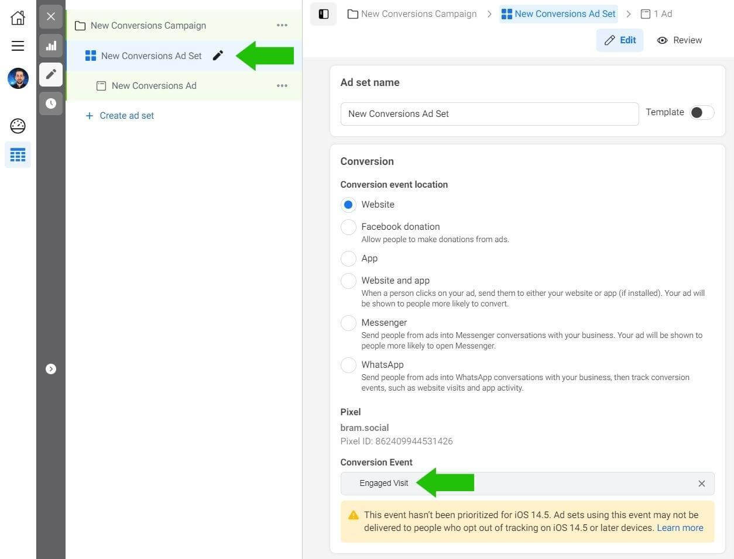Select the Facebook donation radio button
The width and height of the screenshot is (734, 559).
point(348,227)
